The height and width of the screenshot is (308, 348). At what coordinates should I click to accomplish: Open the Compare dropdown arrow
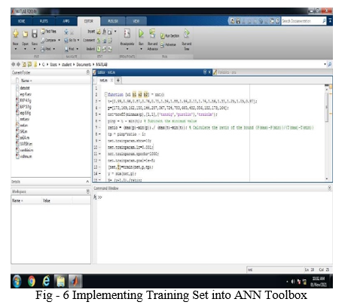click(59, 40)
